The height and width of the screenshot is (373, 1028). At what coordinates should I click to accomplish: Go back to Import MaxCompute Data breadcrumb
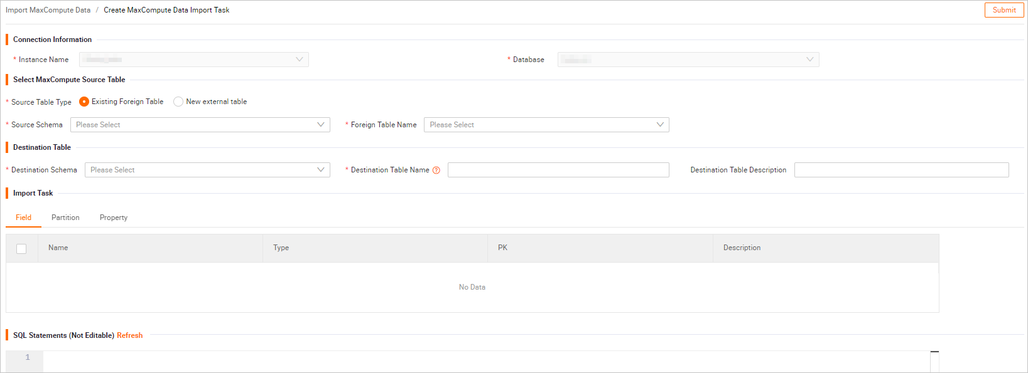[48, 10]
